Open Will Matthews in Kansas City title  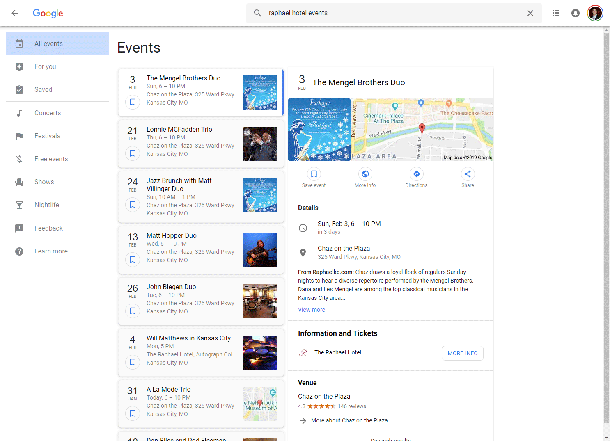[188, 338]
